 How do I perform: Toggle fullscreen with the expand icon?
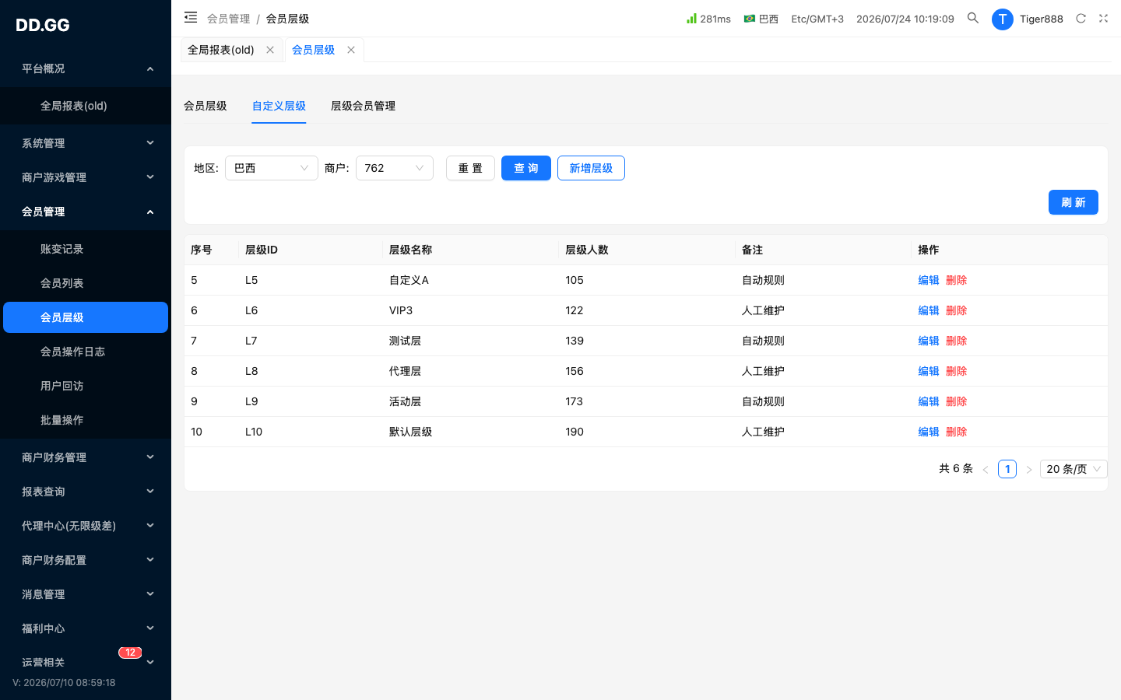point(1103,18)
